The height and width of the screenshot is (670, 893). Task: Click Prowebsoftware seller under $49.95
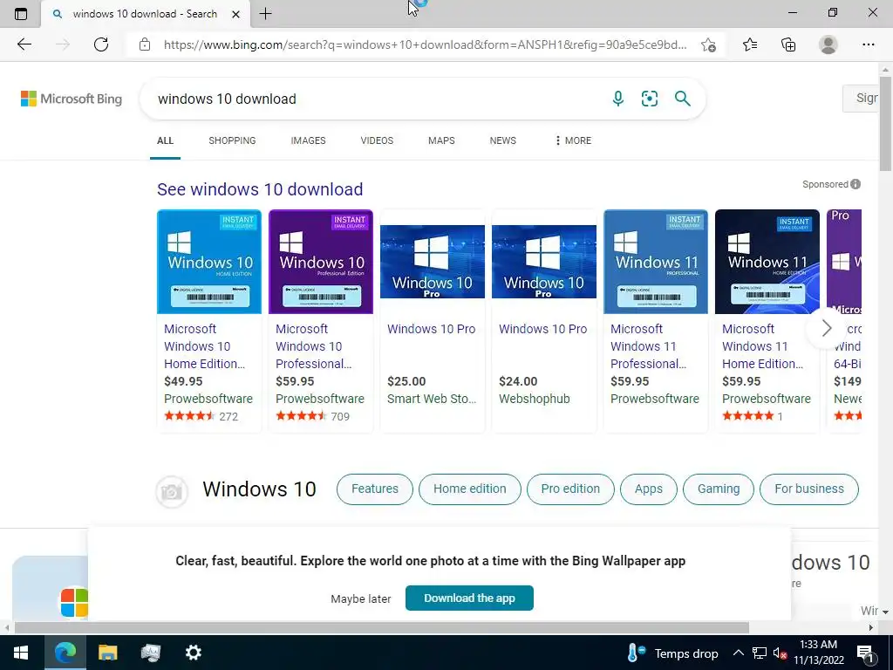(x=208, y=398)
